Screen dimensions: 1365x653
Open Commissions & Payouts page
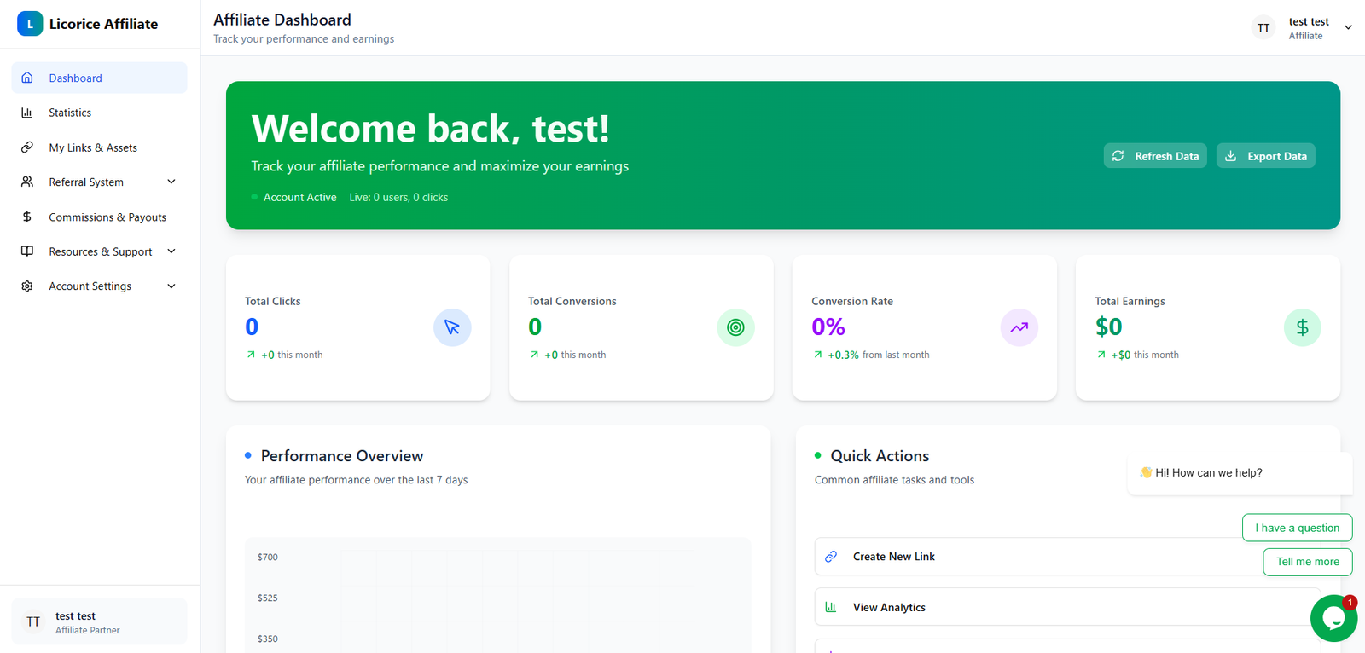(107, 217)
